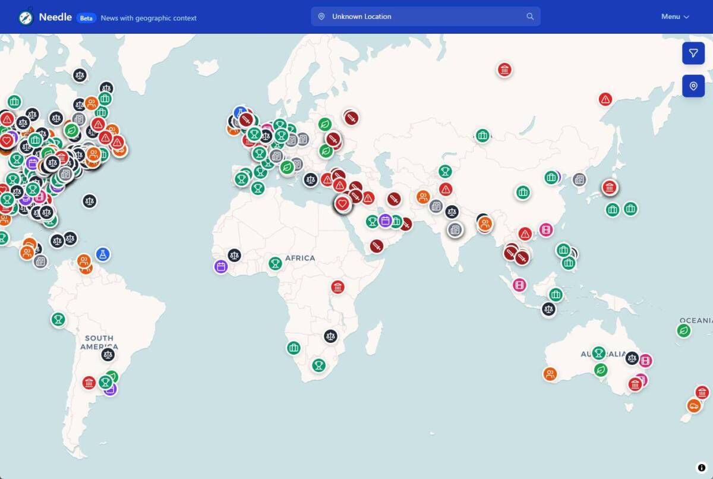Select the green leaf marker under the Oceania label

tap(684, 330)
